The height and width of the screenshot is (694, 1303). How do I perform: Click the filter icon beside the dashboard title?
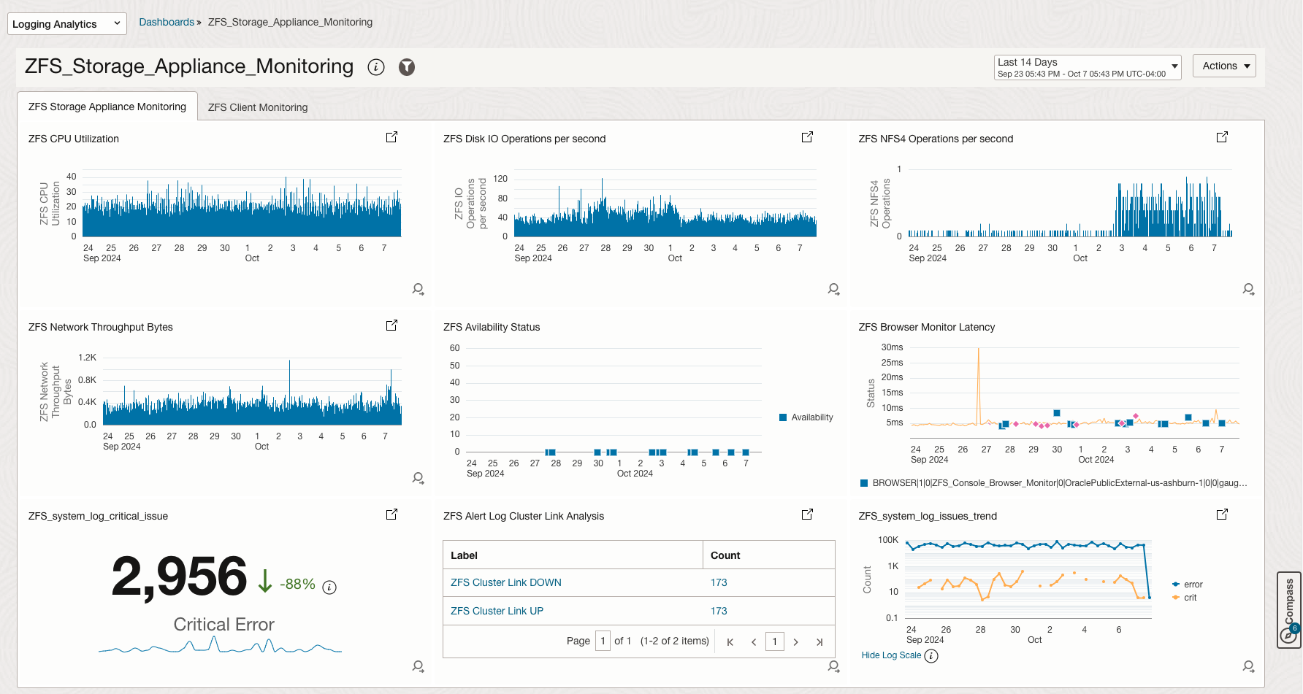407,67
